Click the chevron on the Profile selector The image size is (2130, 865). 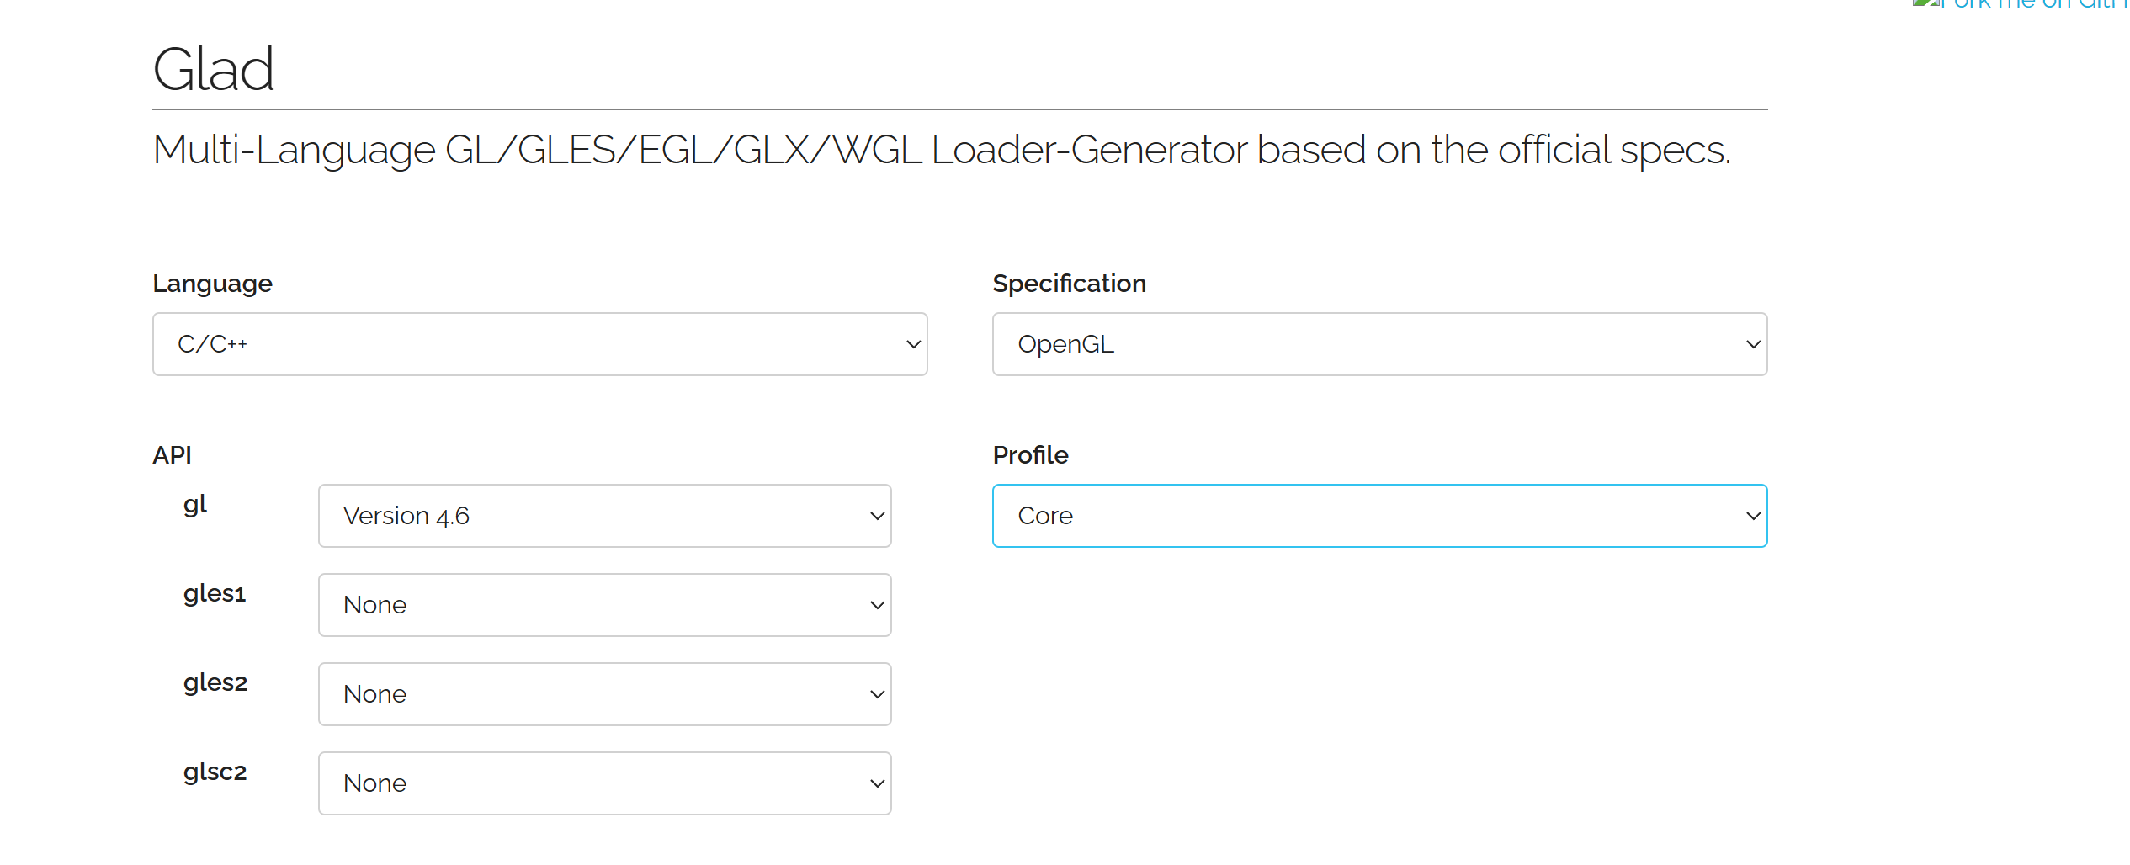[x=1753, y=516]
